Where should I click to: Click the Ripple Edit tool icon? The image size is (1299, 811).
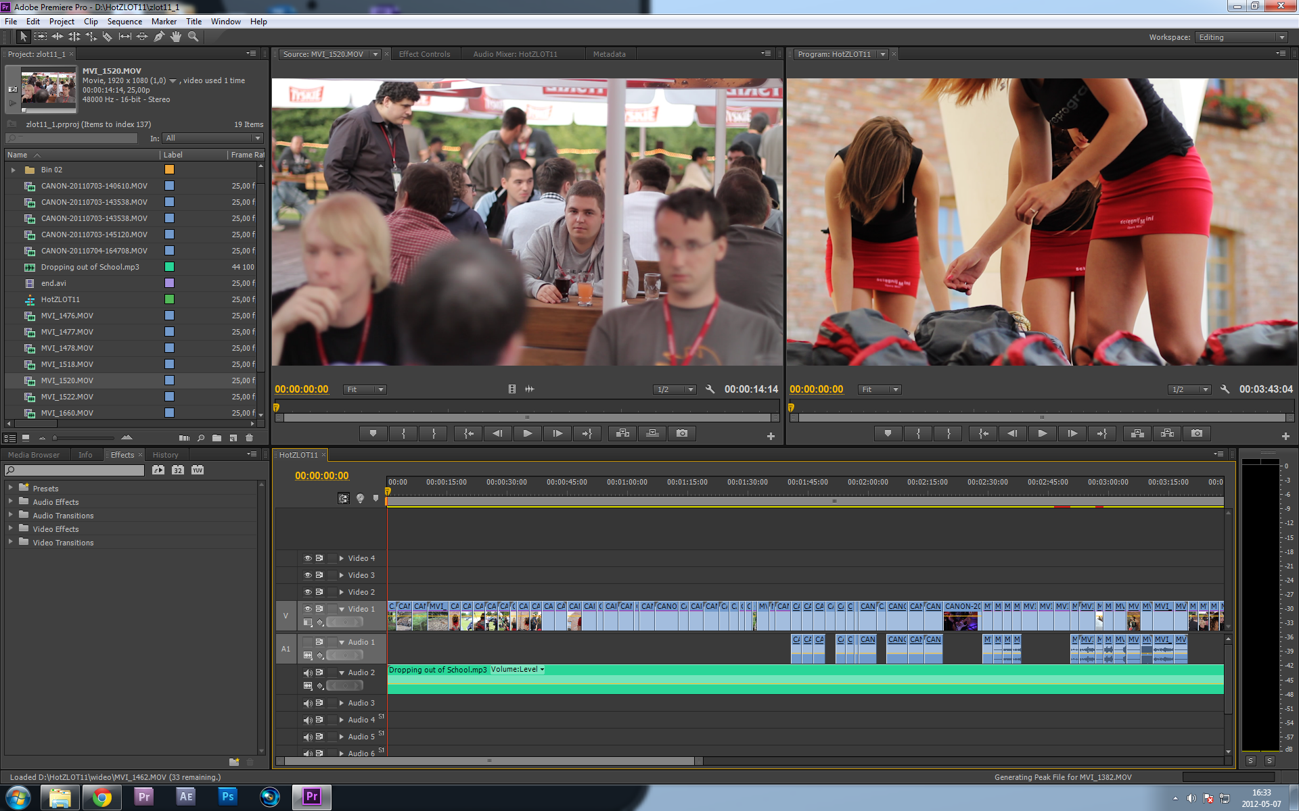click(55, 36)
